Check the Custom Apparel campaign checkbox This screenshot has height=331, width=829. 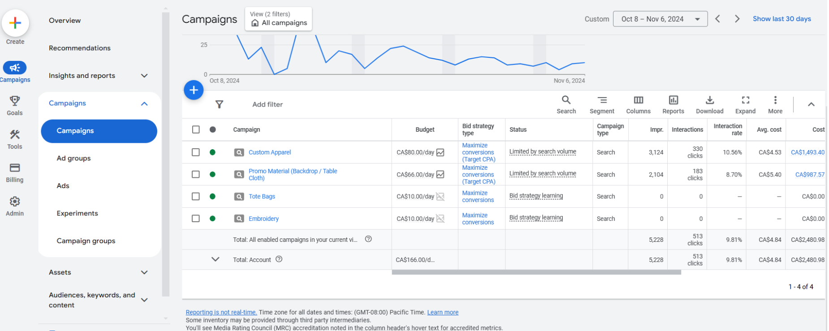[196, 152]
